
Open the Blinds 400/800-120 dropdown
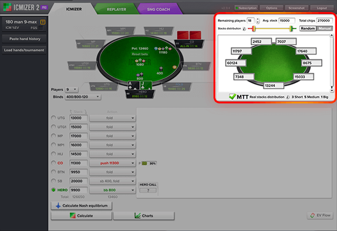[83, 97]
